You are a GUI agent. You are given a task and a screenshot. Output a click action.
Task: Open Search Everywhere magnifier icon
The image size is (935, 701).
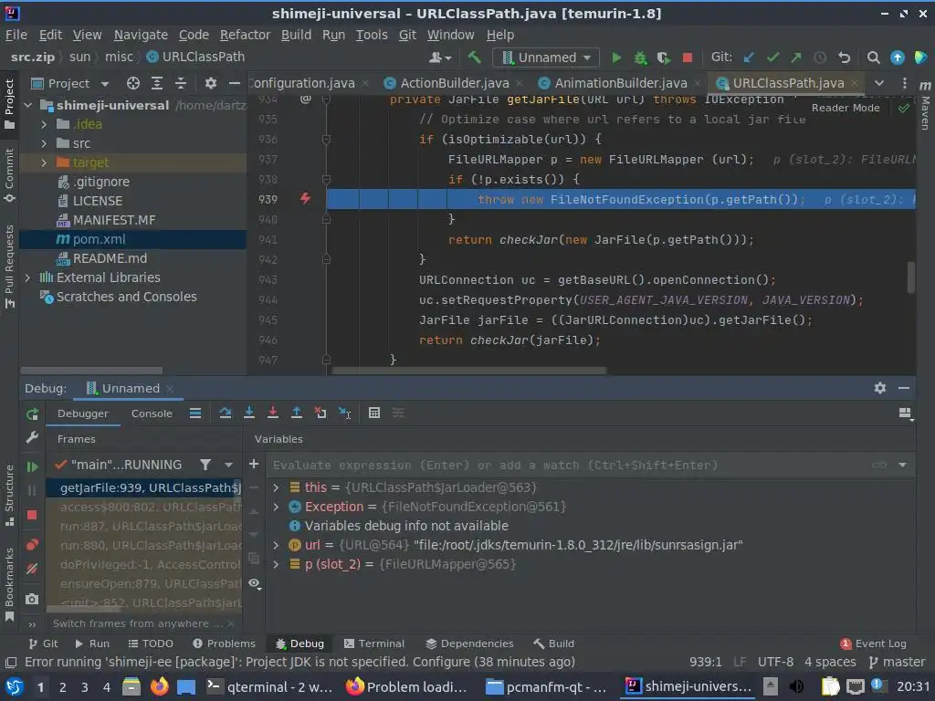(873, 58)
